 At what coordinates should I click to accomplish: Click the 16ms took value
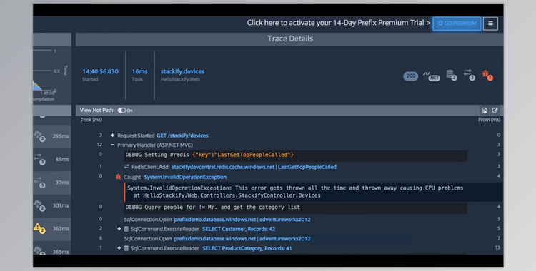click(x=139, y=71)
